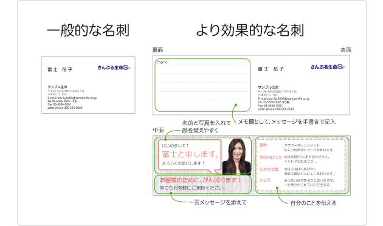Select cellar phone line on the front face
The image size is (383, 226).
tap(276, 109)
